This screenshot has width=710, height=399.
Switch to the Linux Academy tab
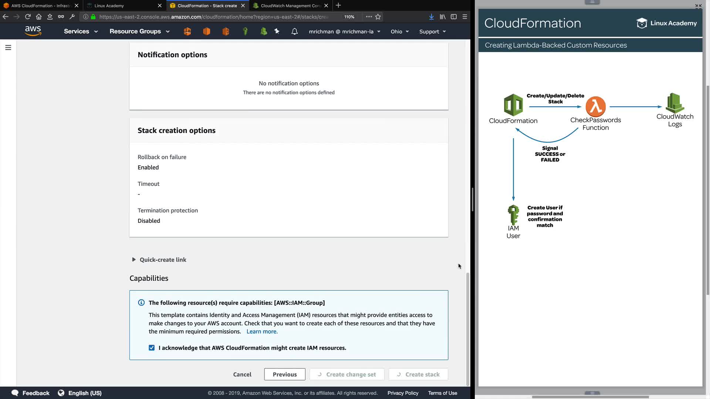pos(109,6)
